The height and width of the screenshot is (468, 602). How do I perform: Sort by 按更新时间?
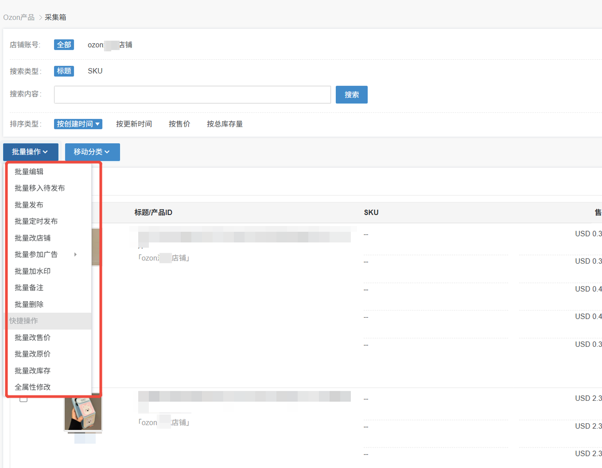click(134, 124)
